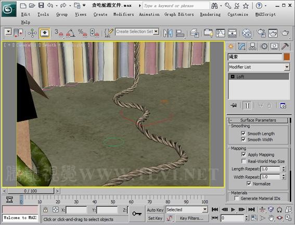Open Create Selection Set dropdown
The image size is (295, 225).
click(156, 32)
